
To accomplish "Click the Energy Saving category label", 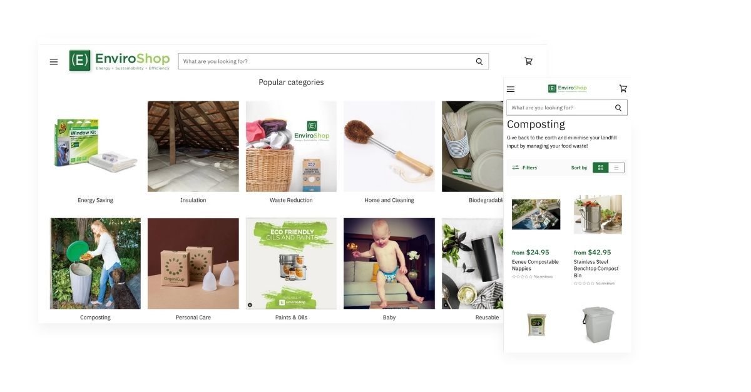I will (95, 200).
